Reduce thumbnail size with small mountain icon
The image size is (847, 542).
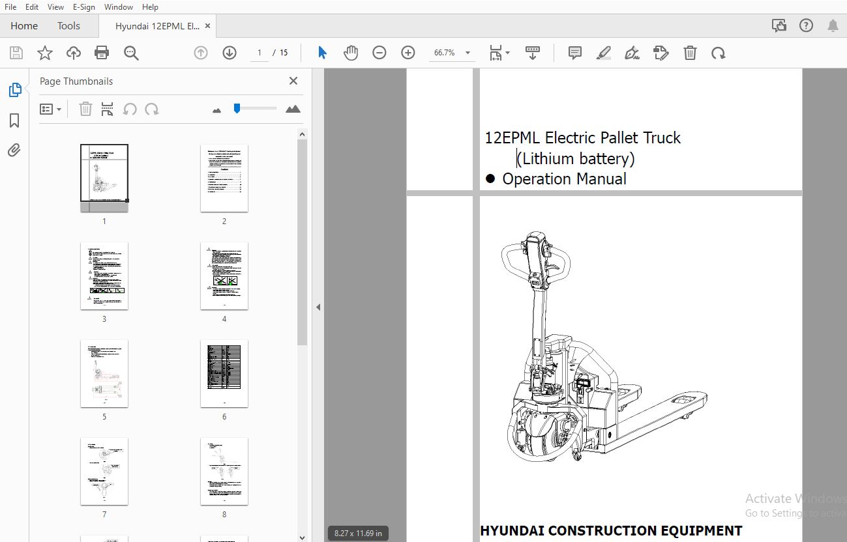tap(217, 110)
